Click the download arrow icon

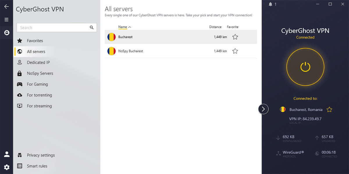278,138
